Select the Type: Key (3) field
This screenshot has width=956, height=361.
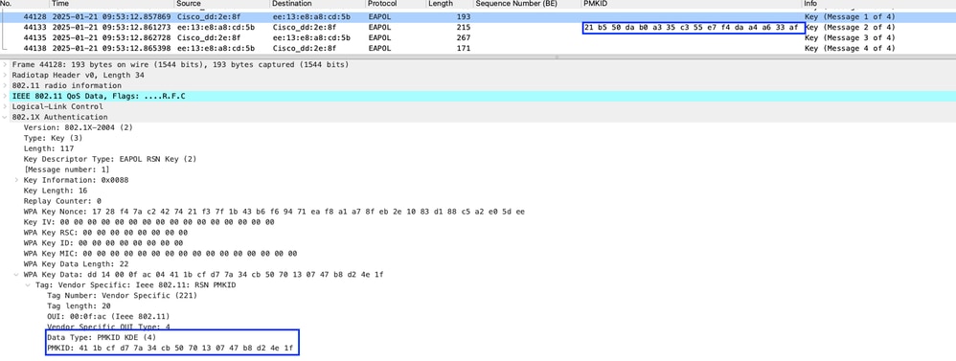click(x=53, y=139)
